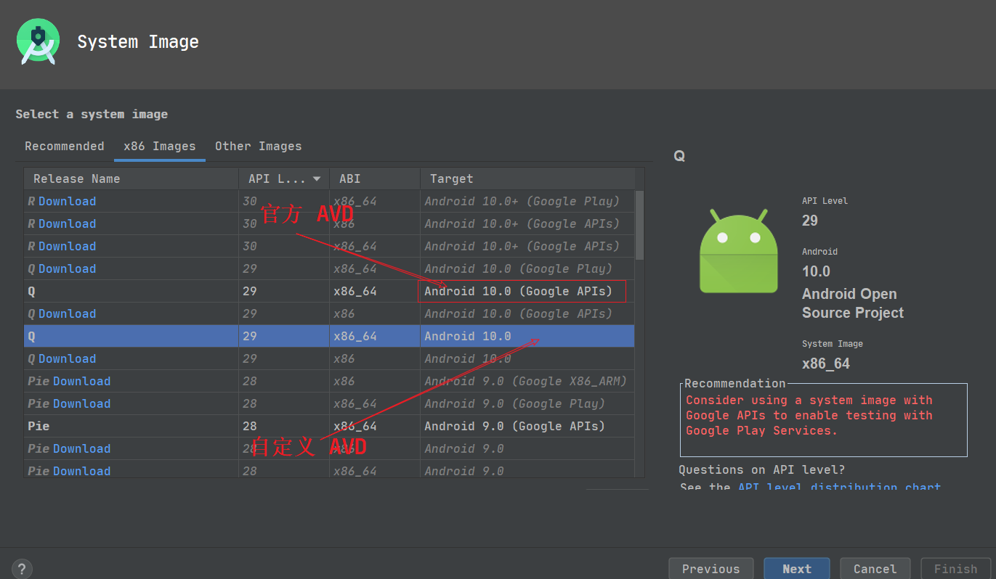Select Pie x86_64 Android 9.0 (Google APIs) row
Image resolution: width=996 pixels, height=579 pixels.
329,426
